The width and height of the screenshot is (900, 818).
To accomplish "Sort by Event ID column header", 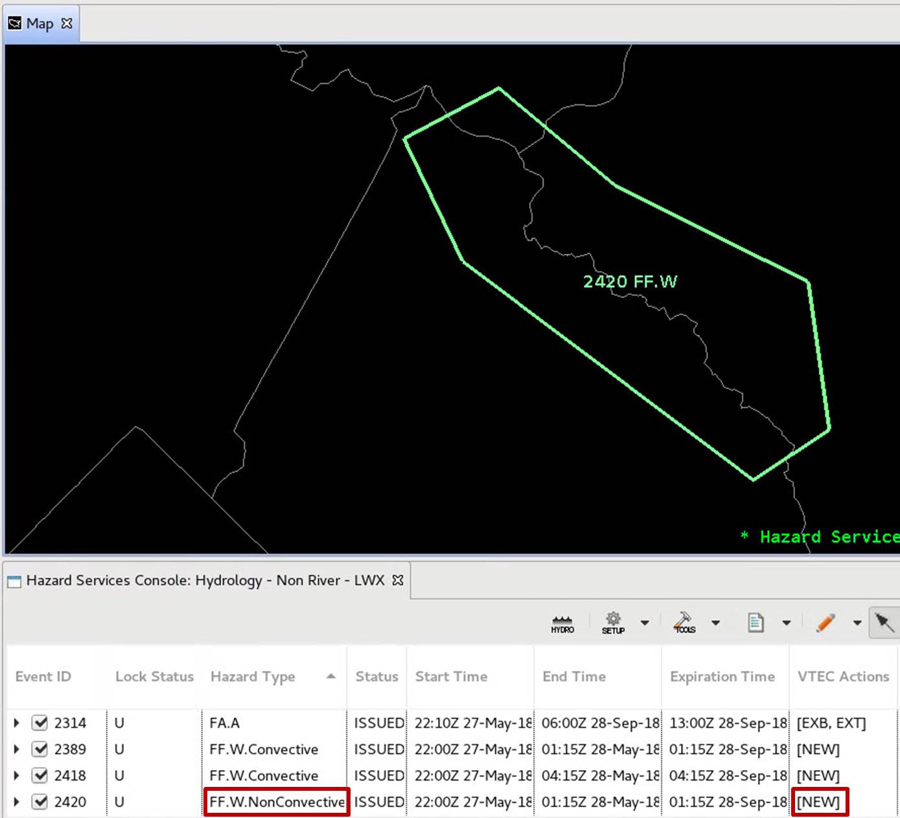I will (43, 676).
